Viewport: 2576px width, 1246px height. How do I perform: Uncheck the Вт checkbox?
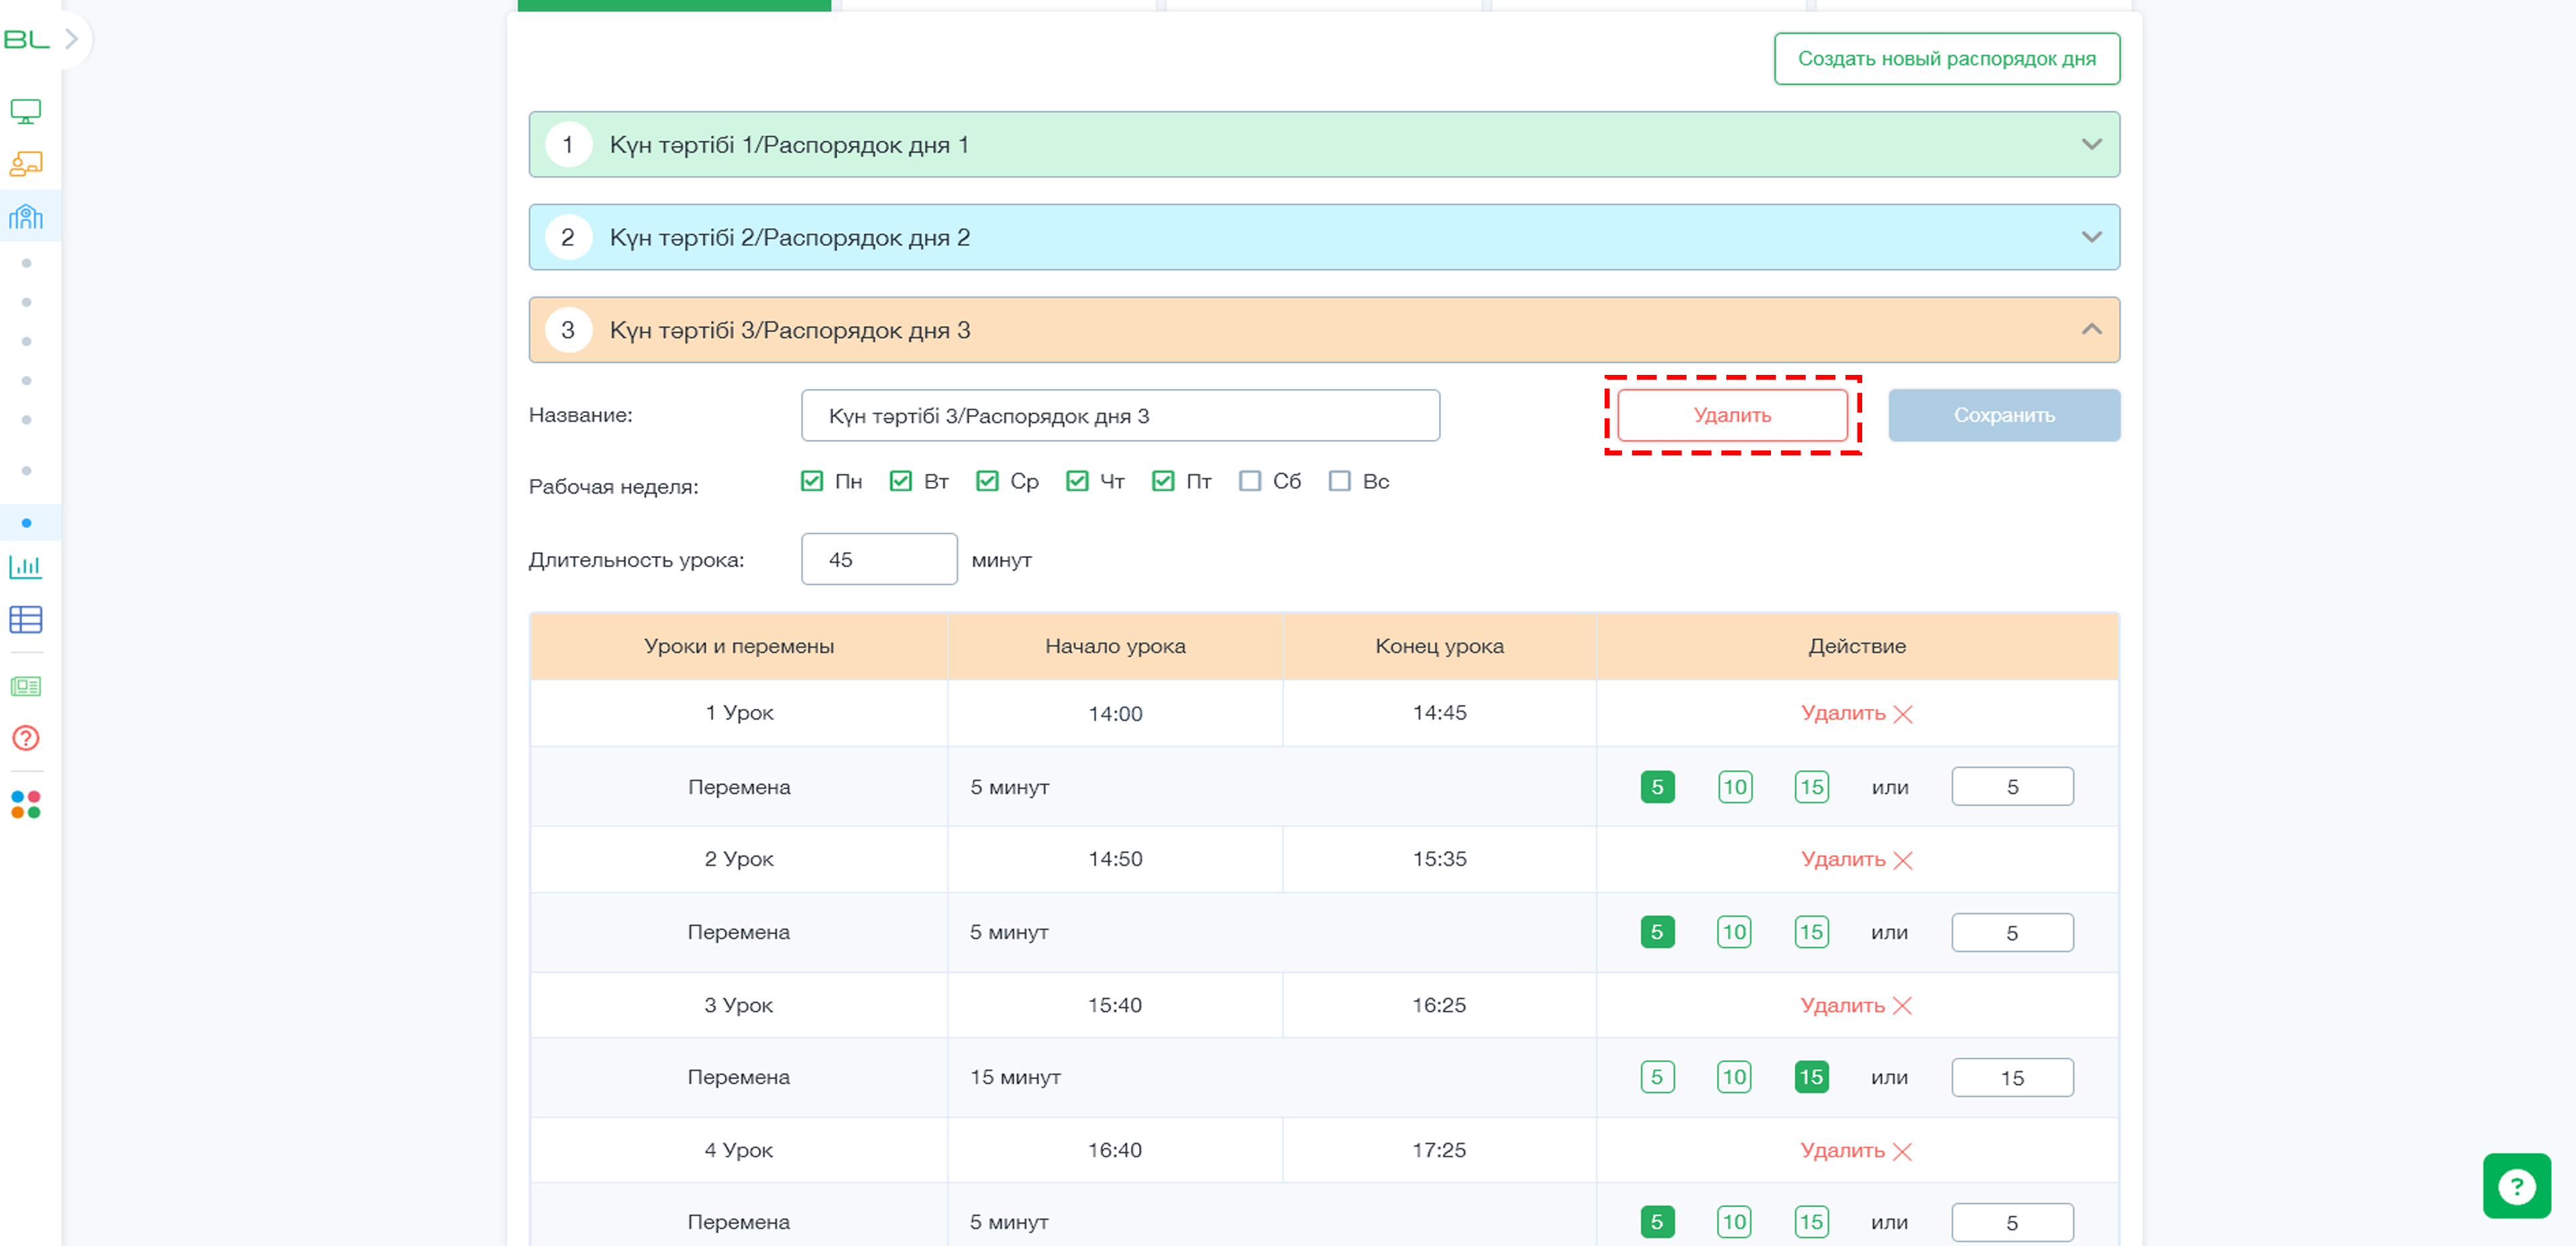[x=901, y=481]
